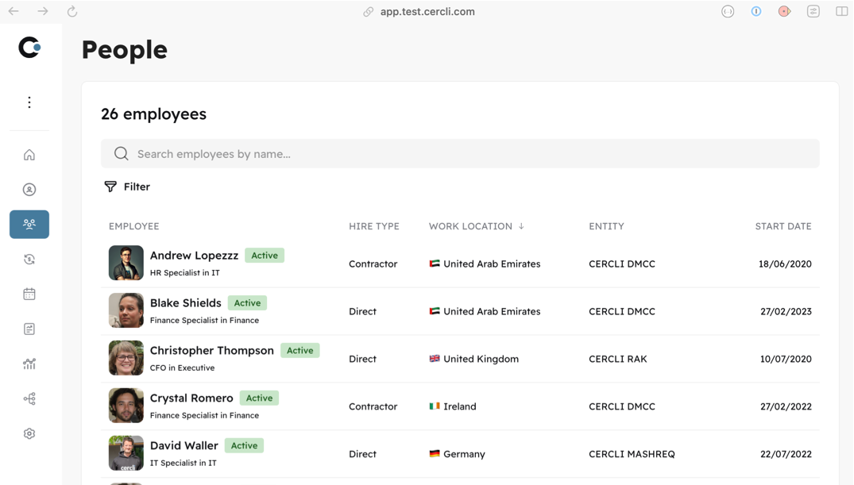Open the three-dot sidebar menu
Screen dimensions: 854x485
click(29, 102)
